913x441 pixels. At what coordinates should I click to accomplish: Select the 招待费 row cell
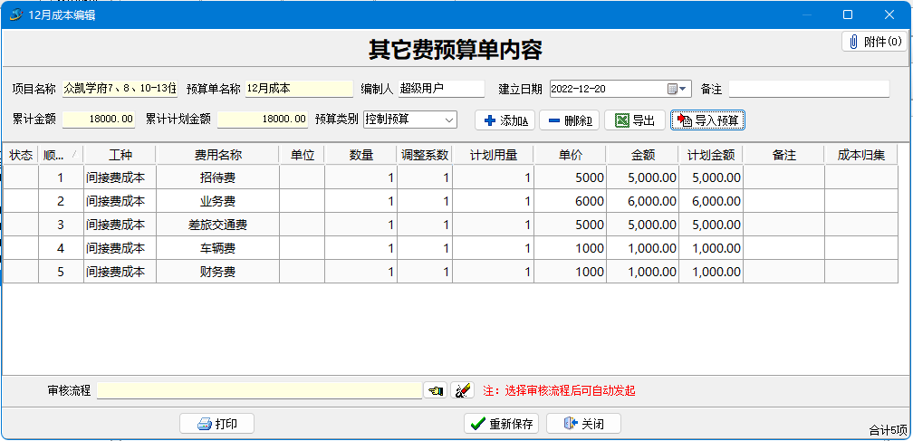[x=217, y=177]
